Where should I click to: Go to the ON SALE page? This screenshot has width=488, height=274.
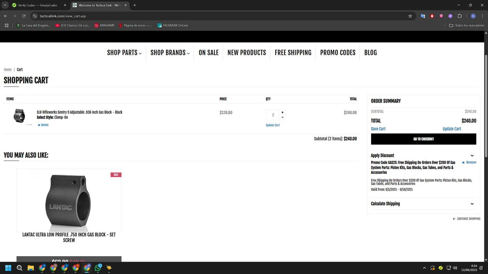pyautogui.click(x=209, y=53)
